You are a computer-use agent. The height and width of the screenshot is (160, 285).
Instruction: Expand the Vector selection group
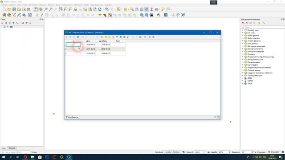(x=242, y=38)
